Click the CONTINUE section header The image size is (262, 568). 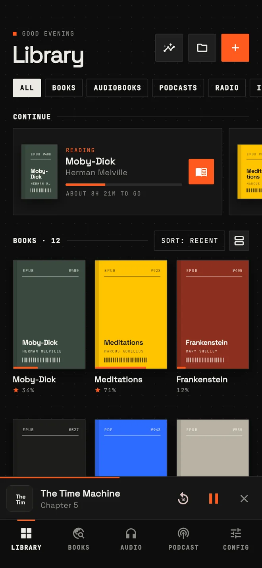(x=32, y=117)
